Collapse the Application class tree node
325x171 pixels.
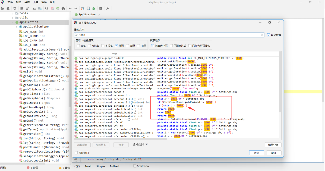12,22
